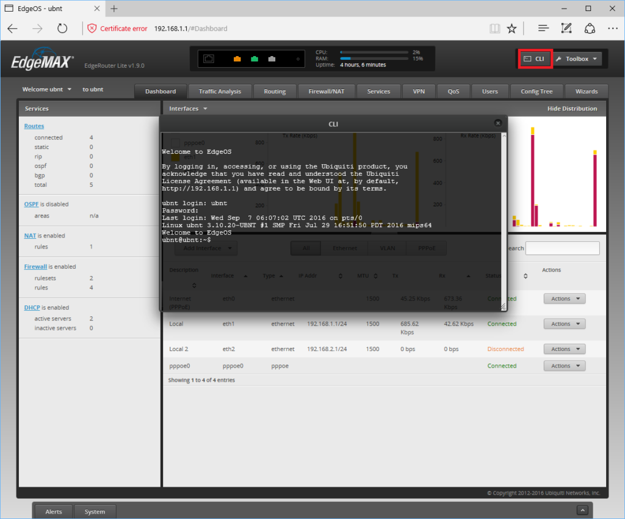The width and height of the screenshot is (625, 519).
Task: Click the interfaces search input field
Action: tap(562, 248)
